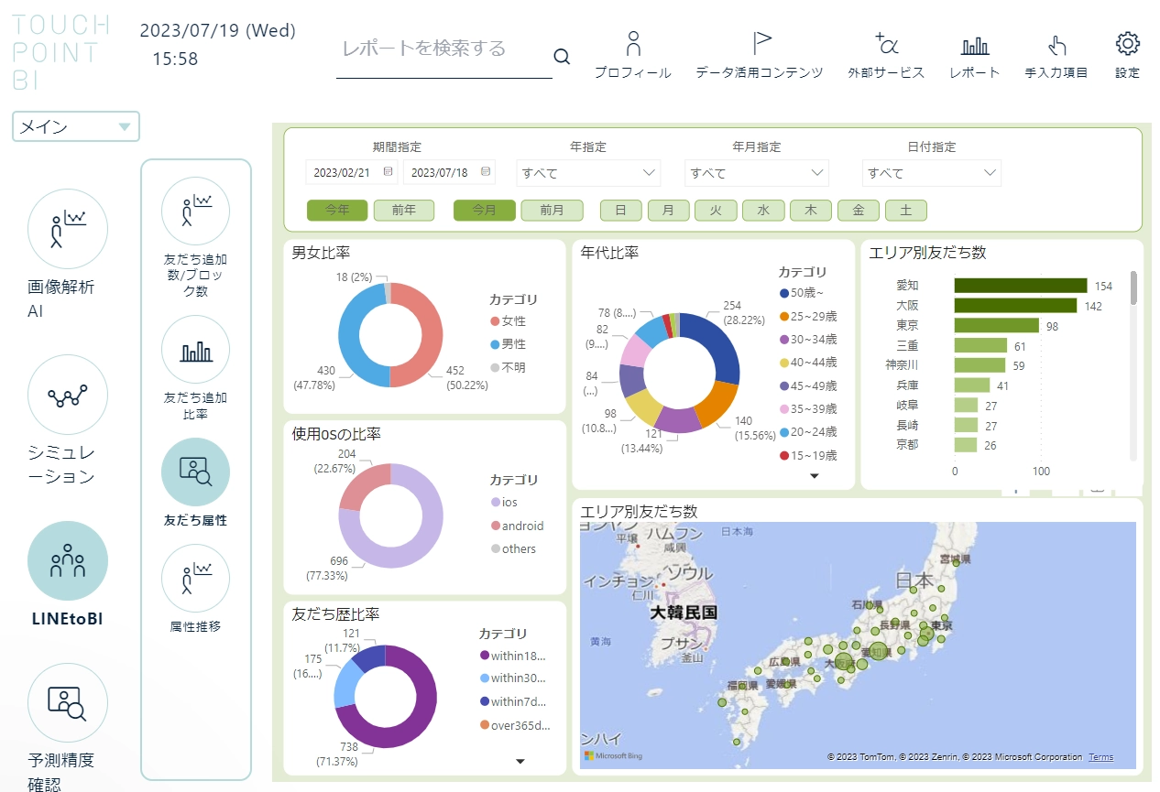Toggle the 前月 filter button
1160x792 pixels.
[x=552, y=210]
